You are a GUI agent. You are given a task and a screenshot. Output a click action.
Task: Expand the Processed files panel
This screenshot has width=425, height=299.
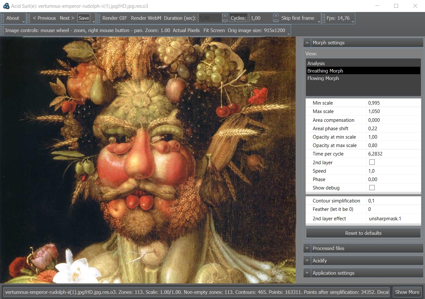pyautogui.click(x=363, y=248)
